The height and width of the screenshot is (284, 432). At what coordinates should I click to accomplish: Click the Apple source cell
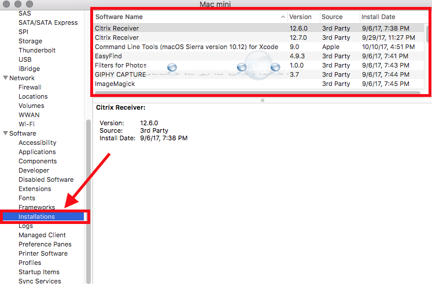click(x=331, y=47)
